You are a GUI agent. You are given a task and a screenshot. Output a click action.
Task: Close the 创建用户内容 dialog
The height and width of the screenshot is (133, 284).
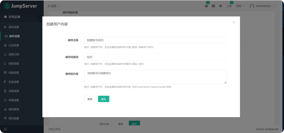(x=234, y=22)
